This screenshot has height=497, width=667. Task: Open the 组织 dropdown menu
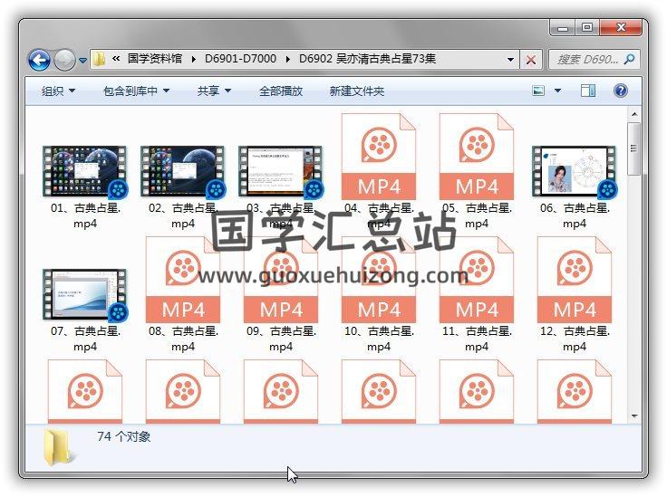58,91
